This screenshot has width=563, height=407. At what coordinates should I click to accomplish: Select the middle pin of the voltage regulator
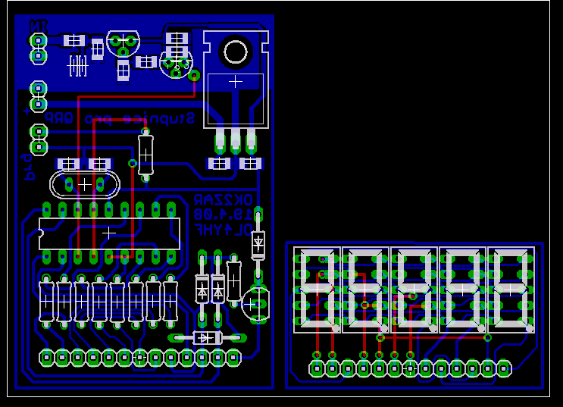click(235, 139)
